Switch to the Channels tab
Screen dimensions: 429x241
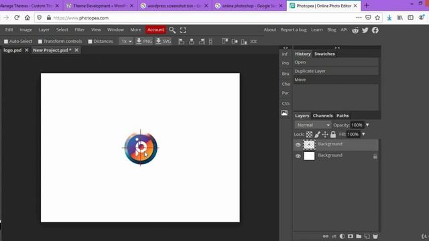[323, 116]
